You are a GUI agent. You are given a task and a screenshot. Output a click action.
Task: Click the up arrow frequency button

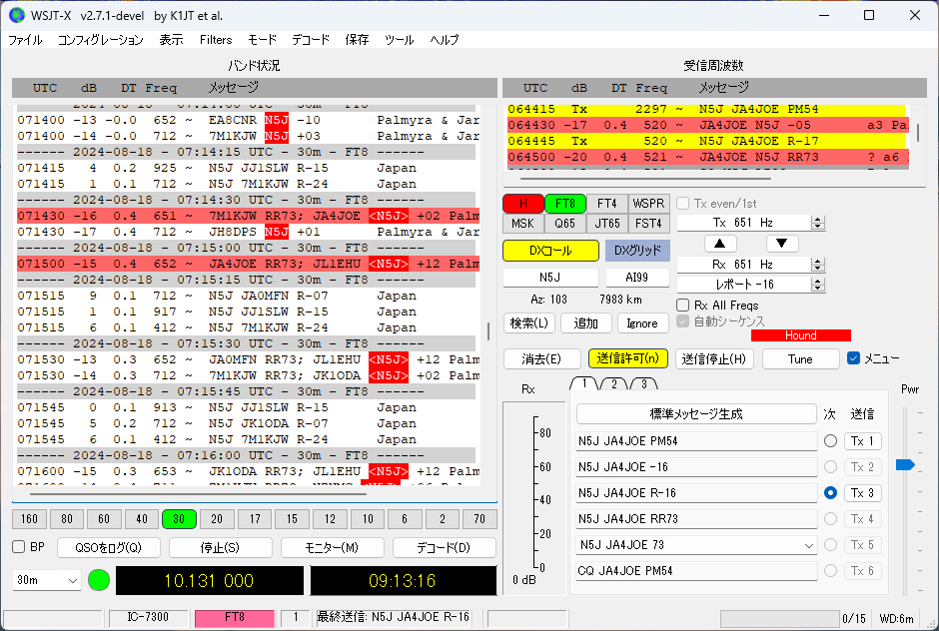pyautogui.click(x=720, y=244)
